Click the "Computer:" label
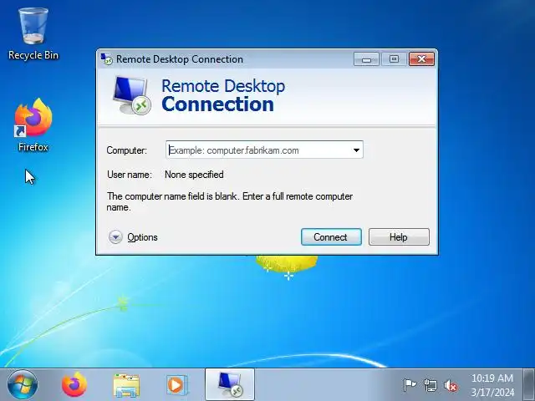535x401 pixels. [x=126, y=150]
